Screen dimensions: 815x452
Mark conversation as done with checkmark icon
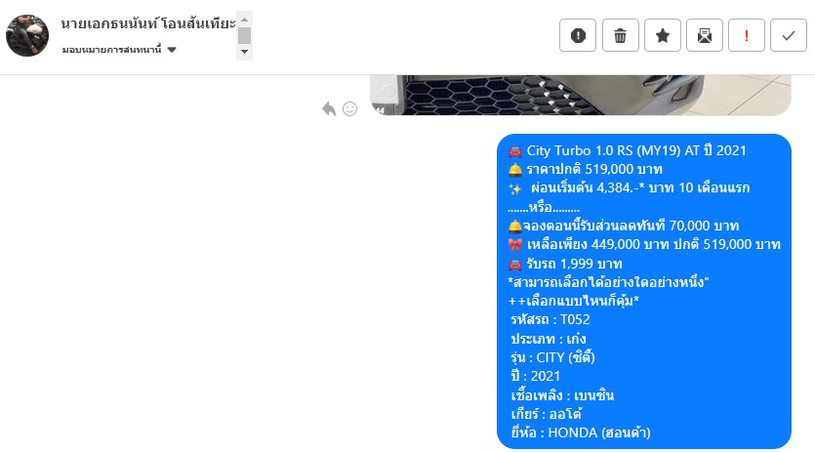pyautogui.click(x=789, y=35)
